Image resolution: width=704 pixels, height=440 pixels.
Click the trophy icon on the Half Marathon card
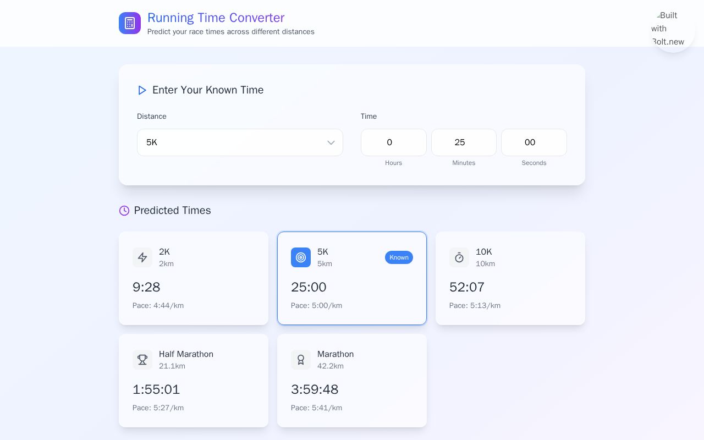pos(142,360)
